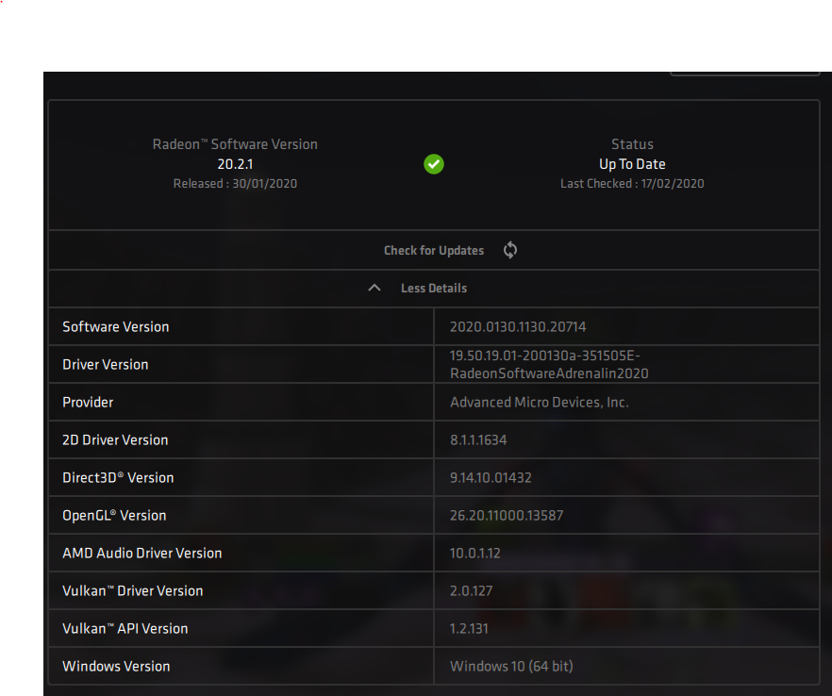Collapse details with the Less Details chevron
This screenshot has height=696, width=832.
374,288
